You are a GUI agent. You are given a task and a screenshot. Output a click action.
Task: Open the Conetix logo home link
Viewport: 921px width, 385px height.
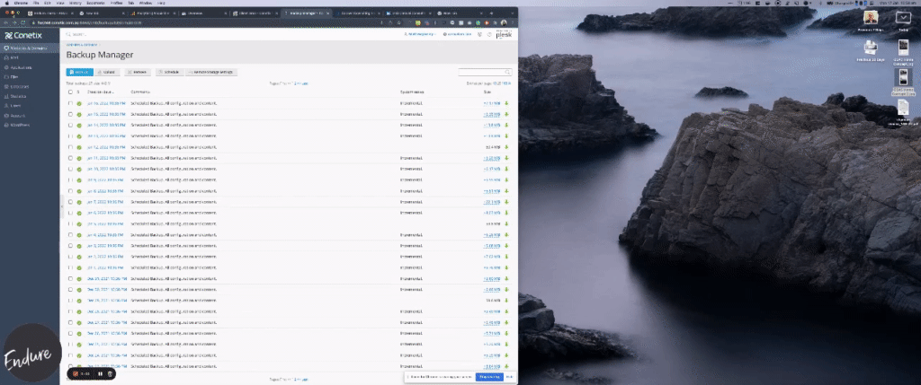pyautogui.click(x=23, y=35)
